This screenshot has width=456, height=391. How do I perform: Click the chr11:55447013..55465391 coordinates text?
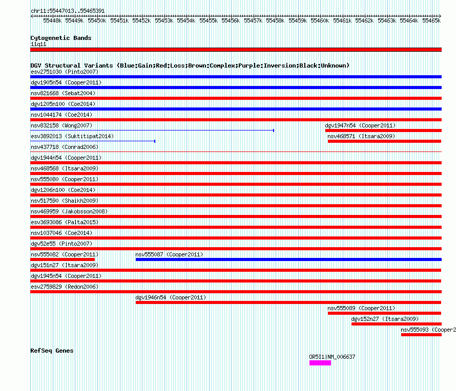pyautogui.click(x=68, y=11)
